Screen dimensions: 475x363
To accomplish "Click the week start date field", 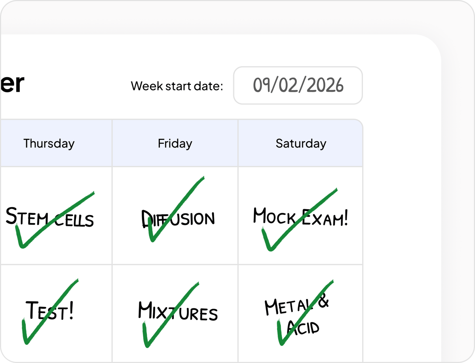I will pos(298,86).
